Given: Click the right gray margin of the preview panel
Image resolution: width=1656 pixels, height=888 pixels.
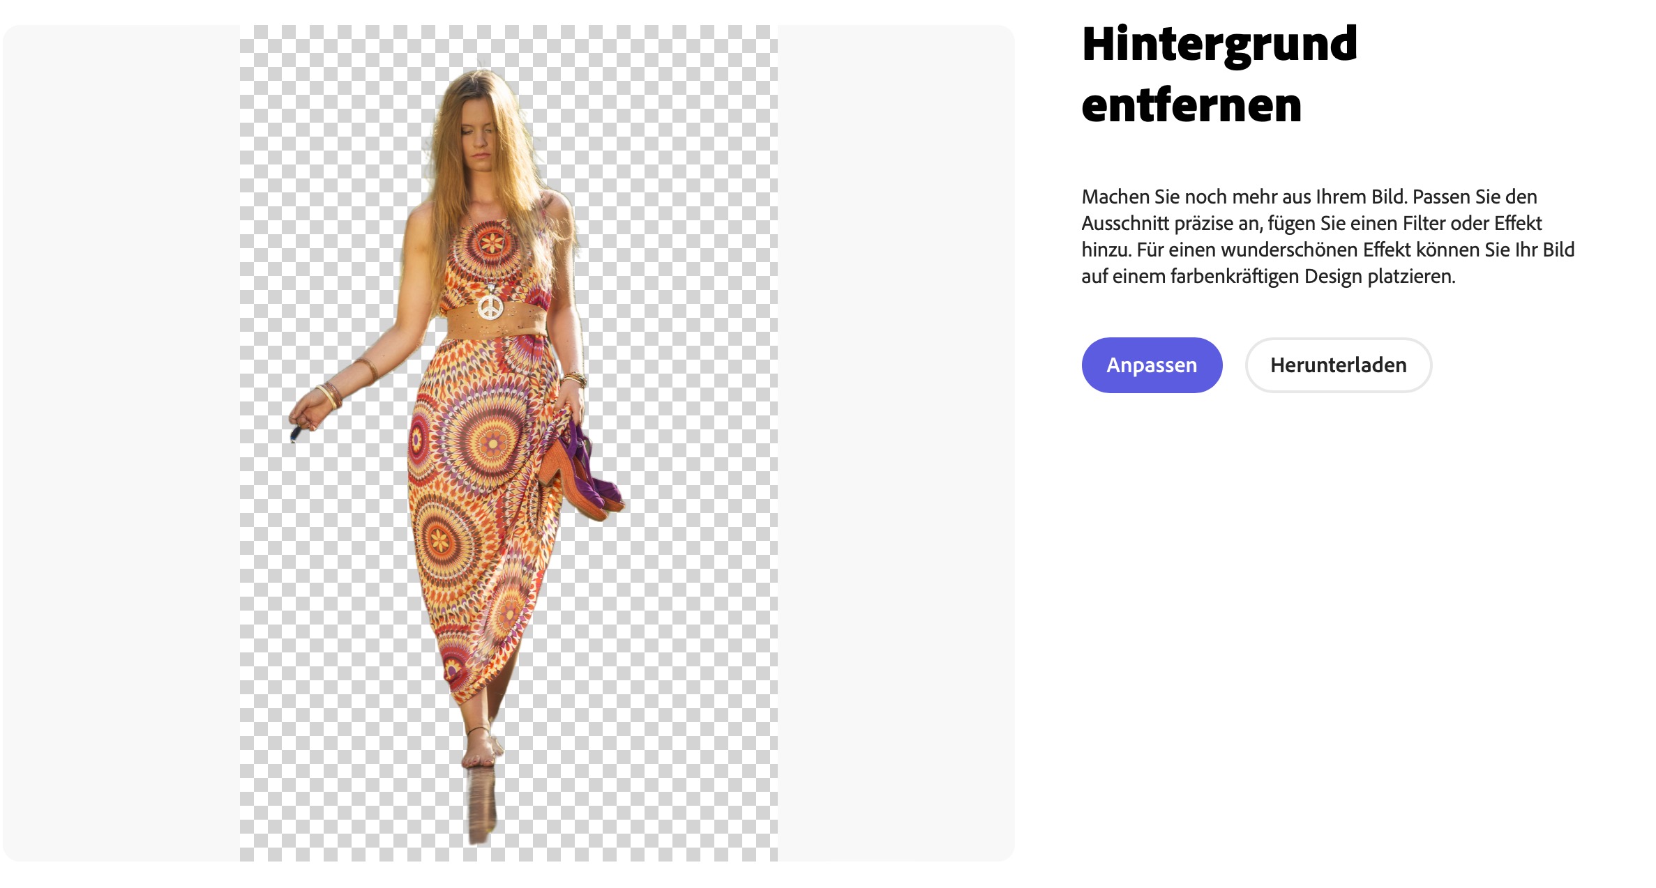Looking at the screenshot, I should (896, 443).
